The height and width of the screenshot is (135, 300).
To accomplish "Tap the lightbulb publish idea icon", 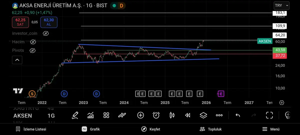I will tap(288, 115).
